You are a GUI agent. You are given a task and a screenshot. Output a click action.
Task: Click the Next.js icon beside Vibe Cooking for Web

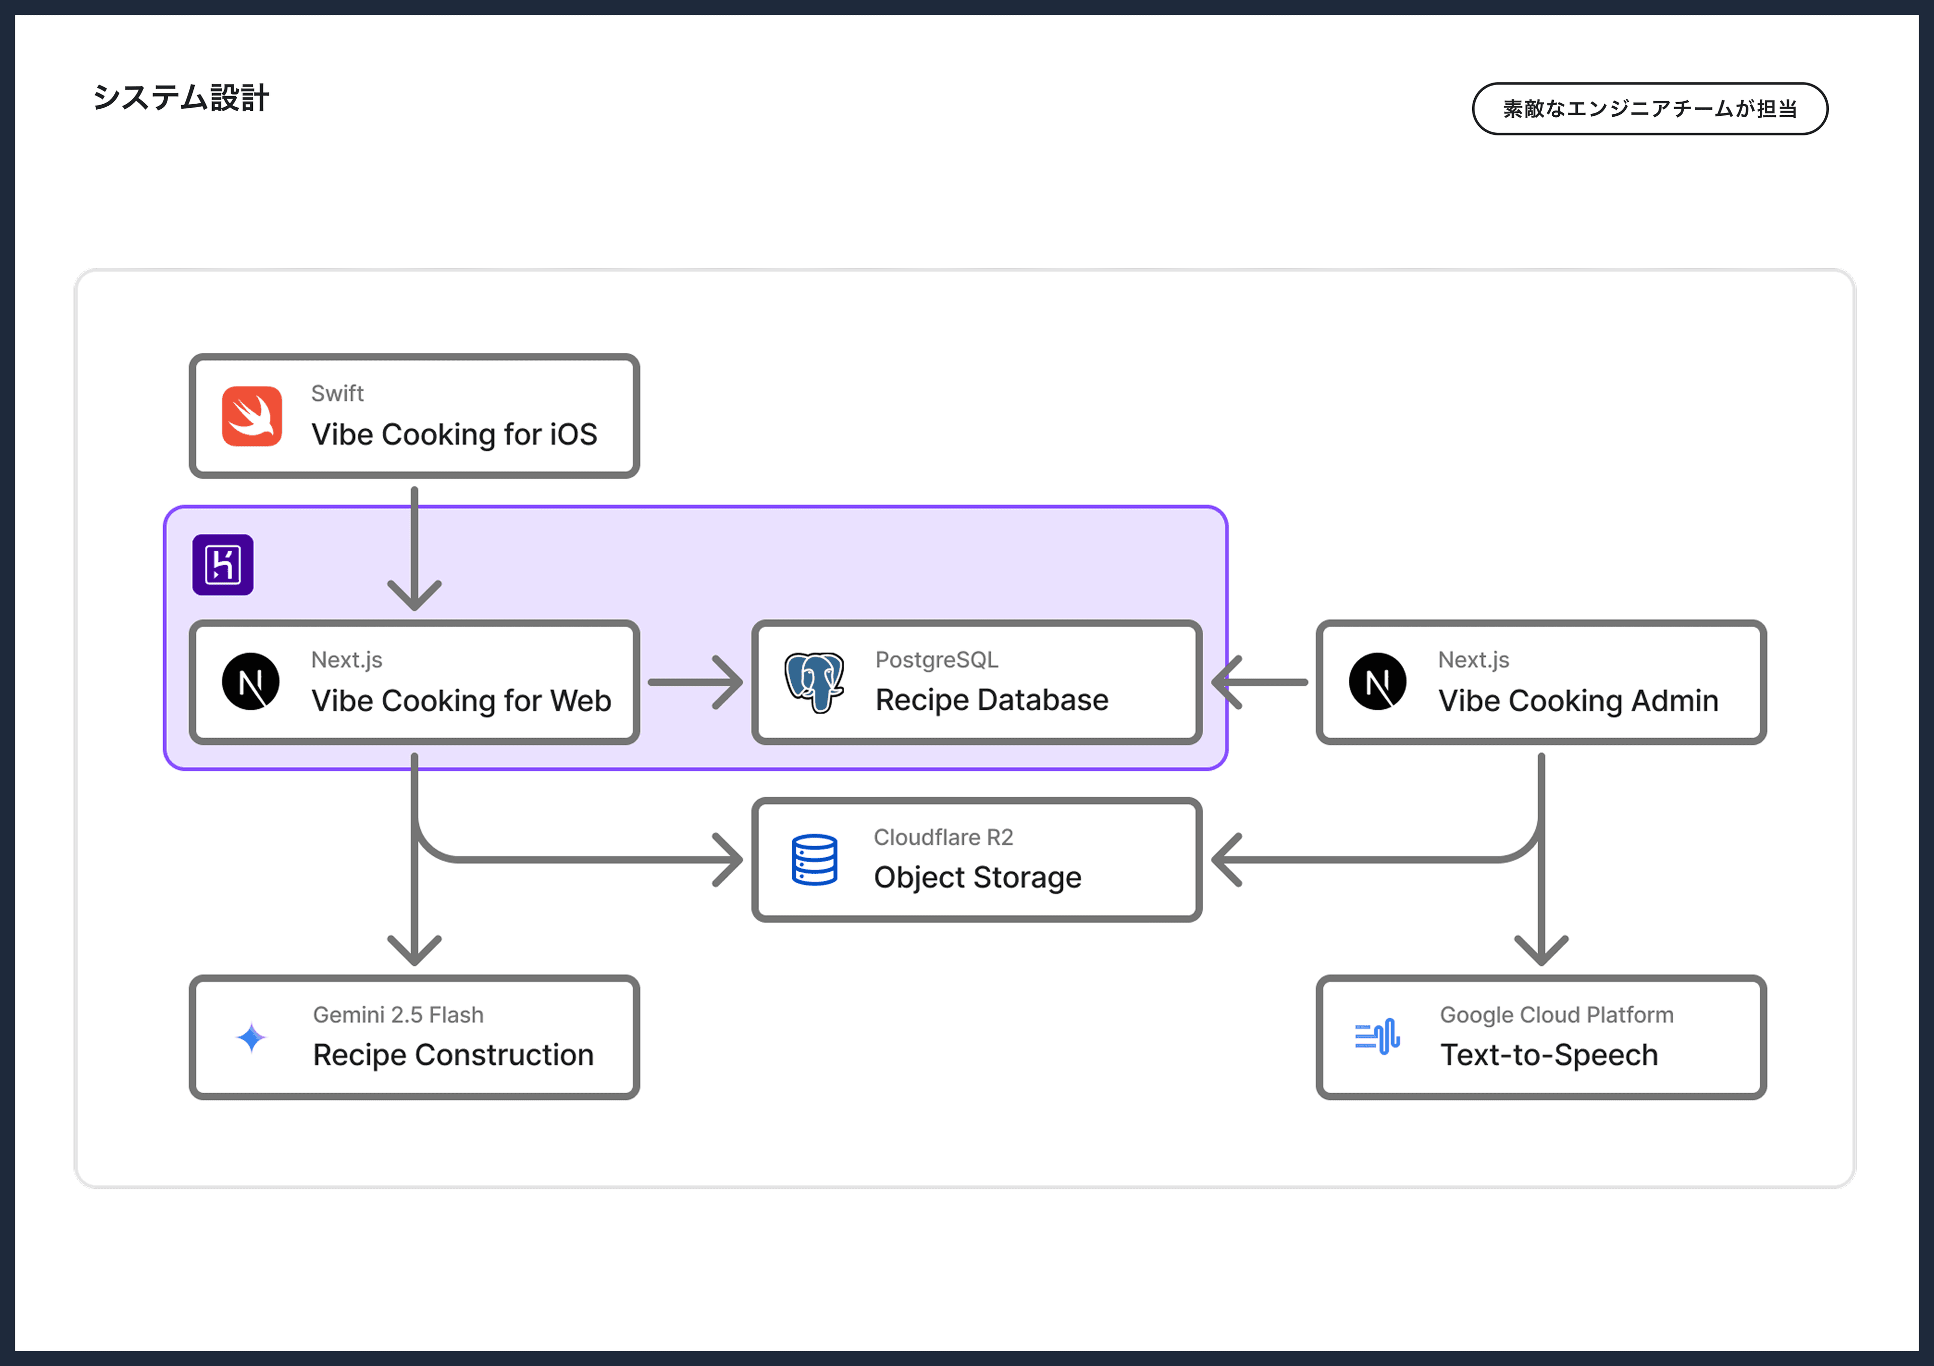(x=251, y=681)
